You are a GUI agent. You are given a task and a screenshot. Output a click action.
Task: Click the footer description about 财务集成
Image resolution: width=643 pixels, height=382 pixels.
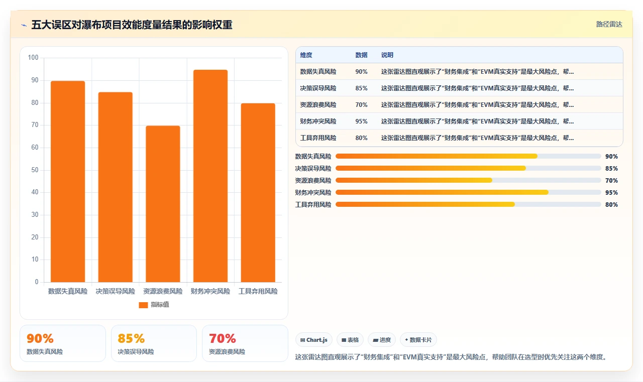(451, 357)
